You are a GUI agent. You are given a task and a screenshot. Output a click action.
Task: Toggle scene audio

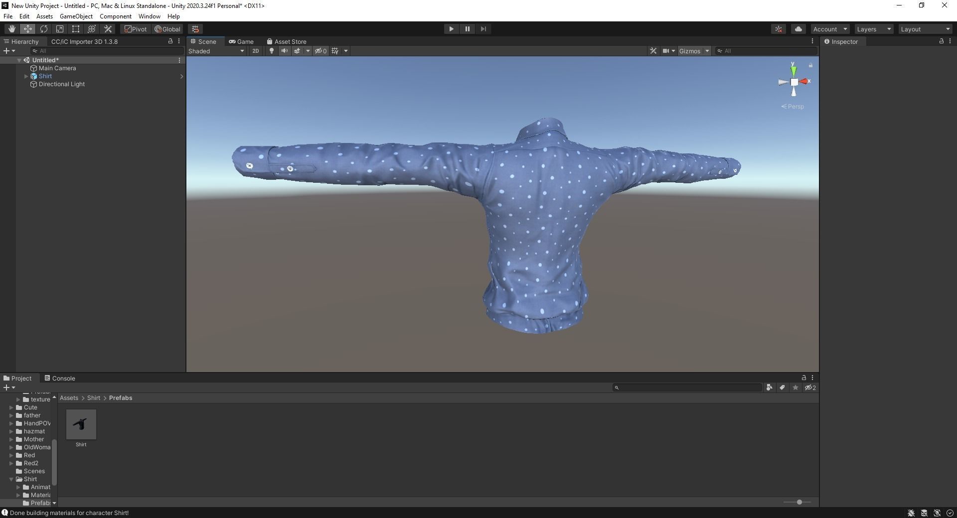[x=284, y=51]
